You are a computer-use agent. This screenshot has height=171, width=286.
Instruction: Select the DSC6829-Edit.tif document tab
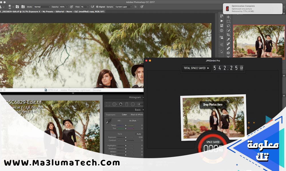coord(51,12)
